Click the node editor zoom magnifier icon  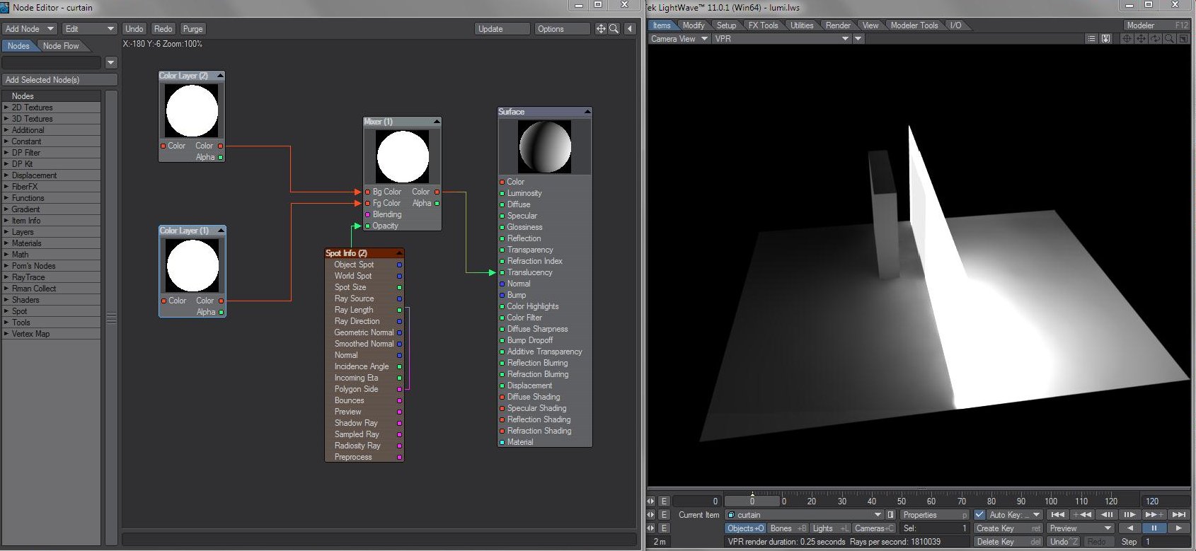point(614,29)
